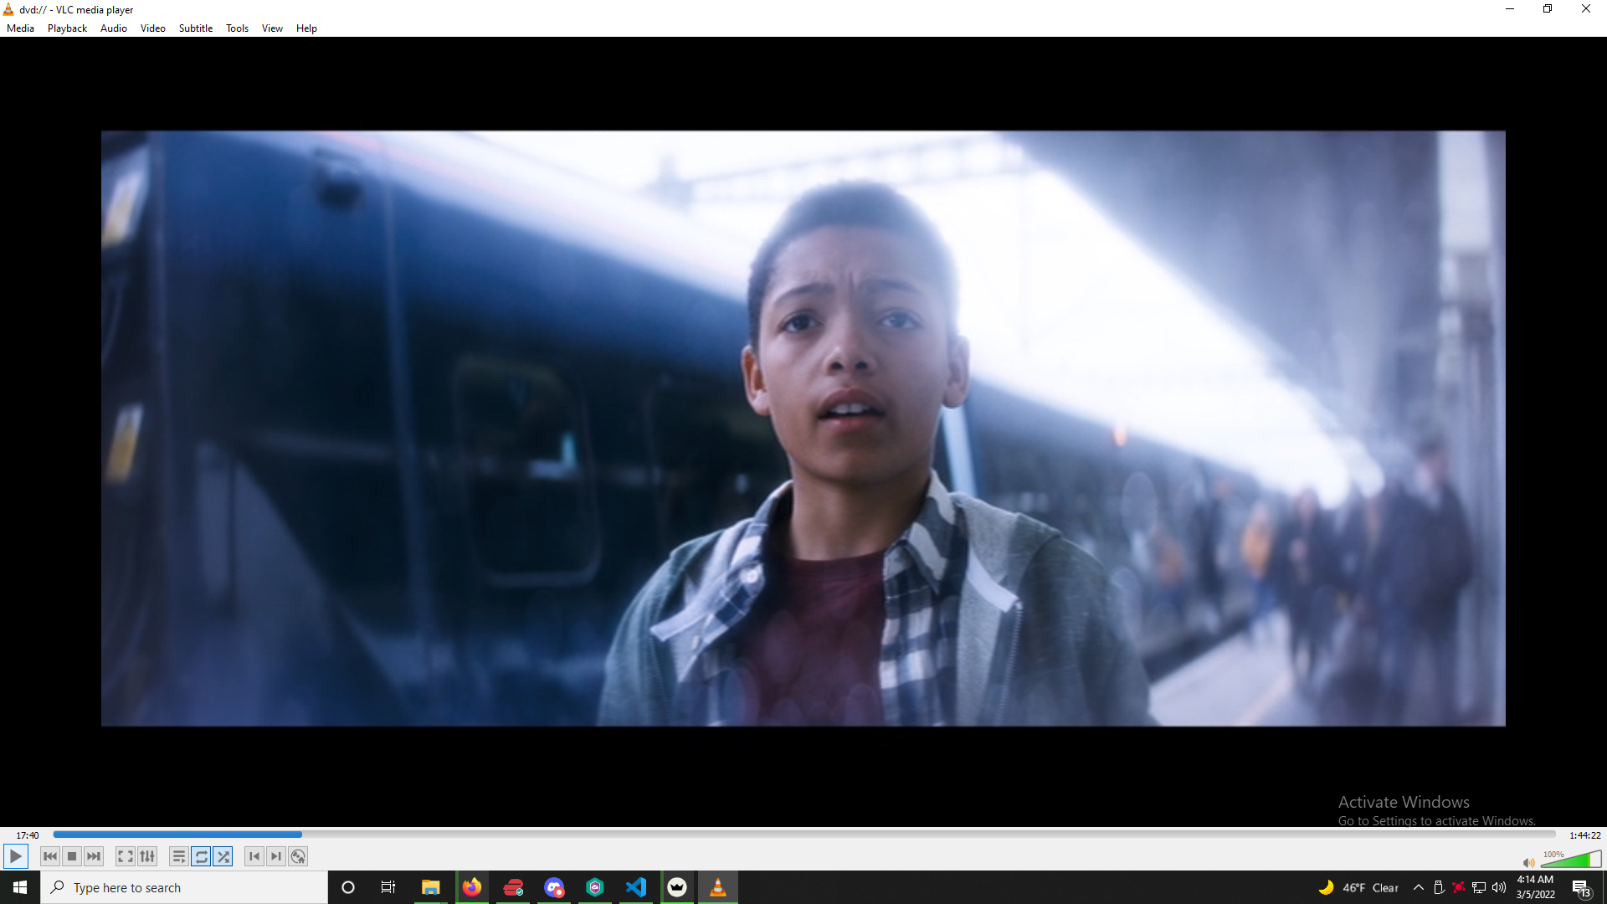Set volume using the green volume slider
Viewport: 1607px width, 904px height.
click(1571, 860)
